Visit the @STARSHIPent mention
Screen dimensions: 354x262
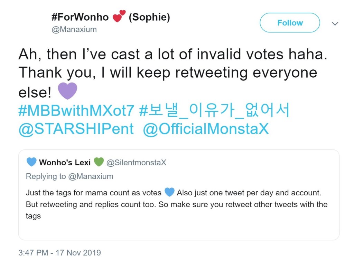pyautogui.click(x=76, y=129)
